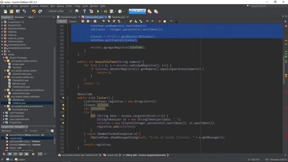Click the Projects panel vertical scrollbar
The width and height of the screenshot is (288, 162).
(54, 82)
